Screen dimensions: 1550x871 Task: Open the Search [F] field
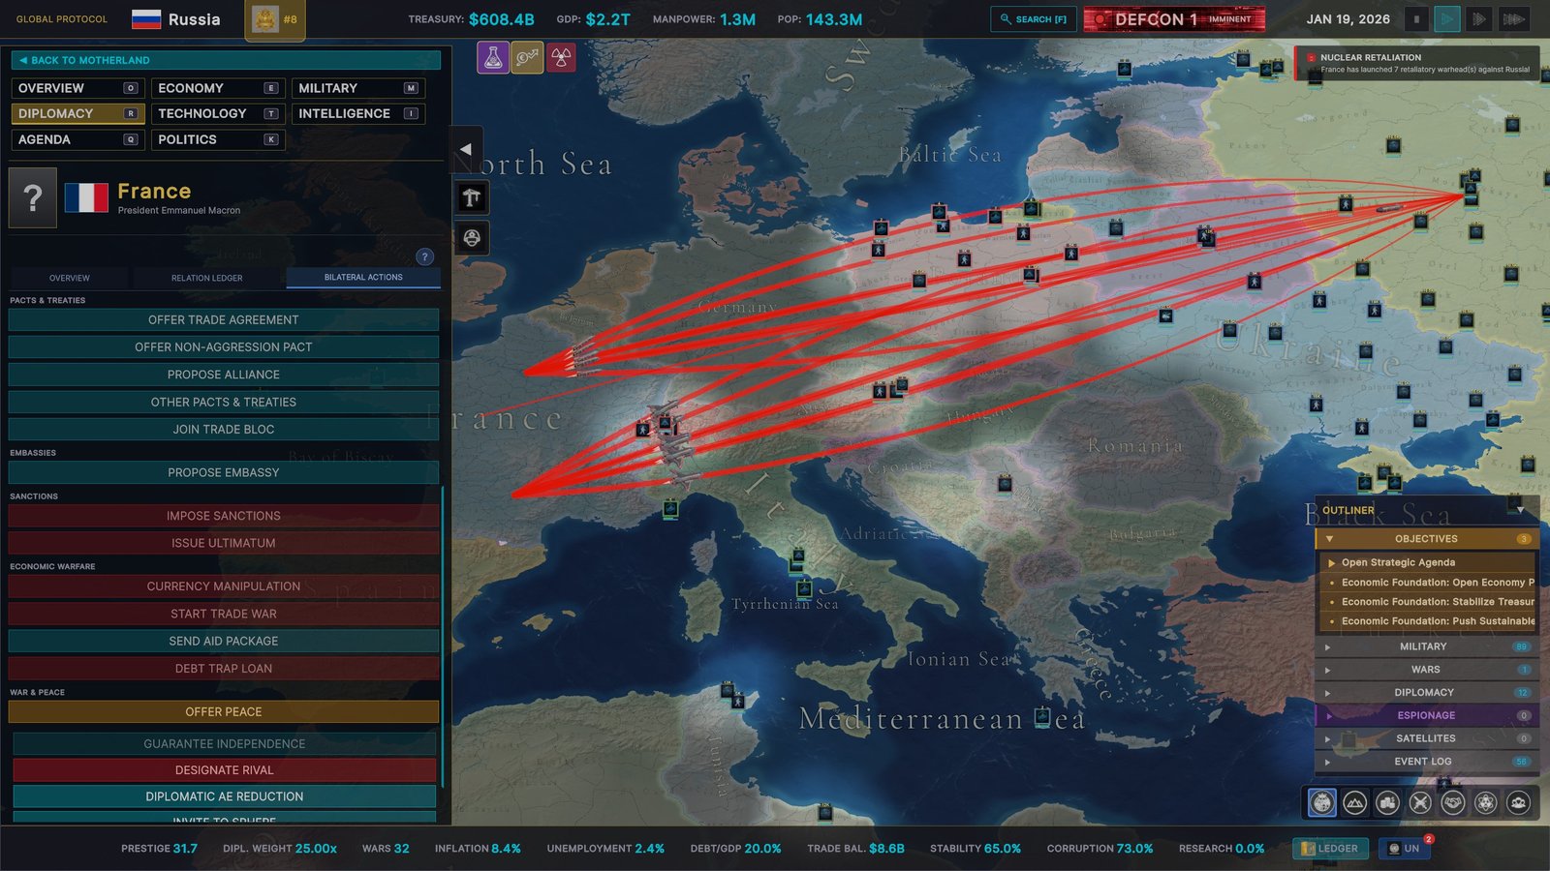point(1034,19)
